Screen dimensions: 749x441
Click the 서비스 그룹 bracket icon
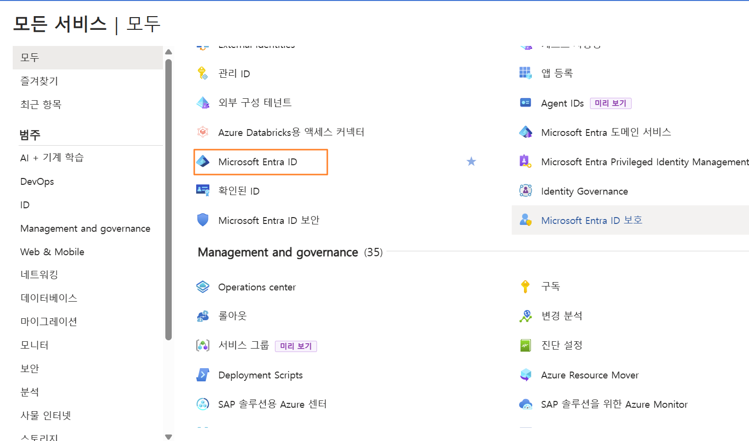click(203, 346)
